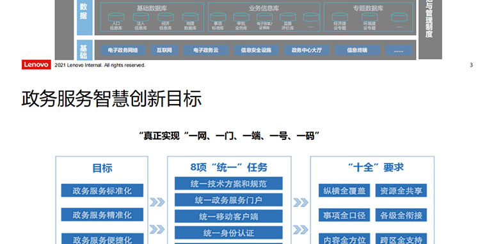Click the 业务信息库 group heading

pos(264,8)
